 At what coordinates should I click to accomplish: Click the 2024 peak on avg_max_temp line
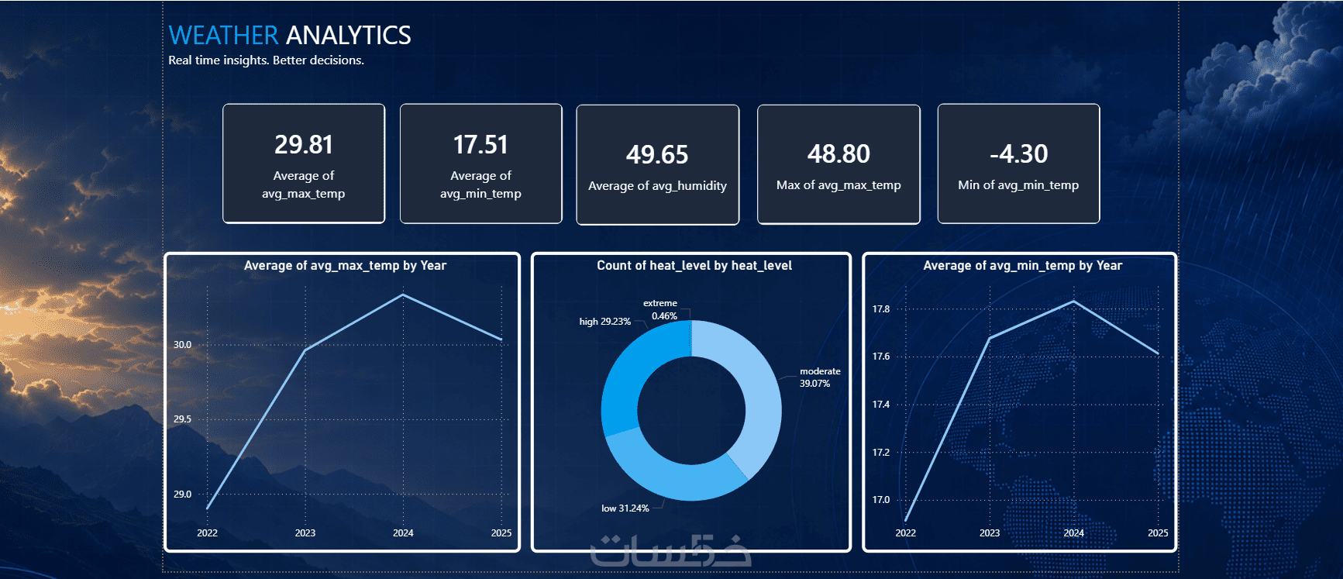(x=402, y=295)
